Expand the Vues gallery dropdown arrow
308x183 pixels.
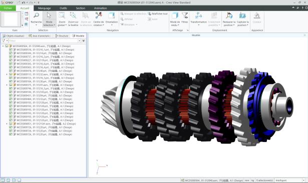22,25
